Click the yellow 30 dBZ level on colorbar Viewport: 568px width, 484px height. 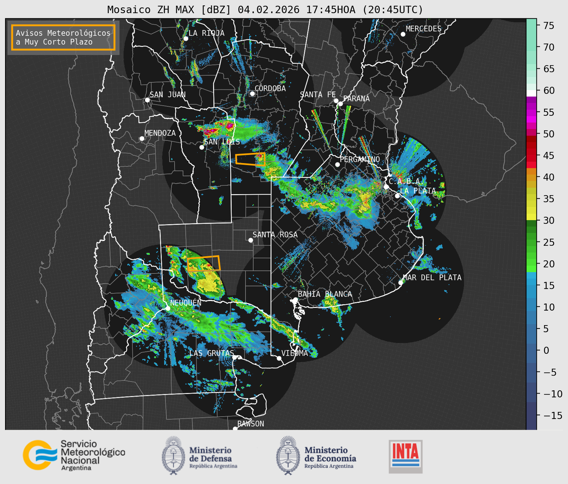pyautogui.click(x=531, y=217)
